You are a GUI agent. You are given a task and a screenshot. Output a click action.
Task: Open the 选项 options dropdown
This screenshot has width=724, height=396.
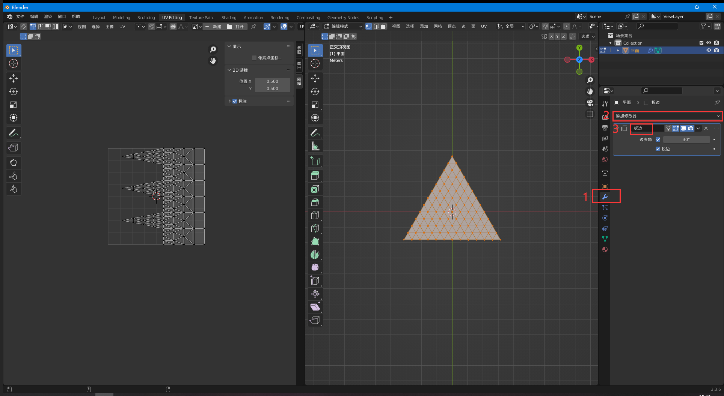(588, 36)
